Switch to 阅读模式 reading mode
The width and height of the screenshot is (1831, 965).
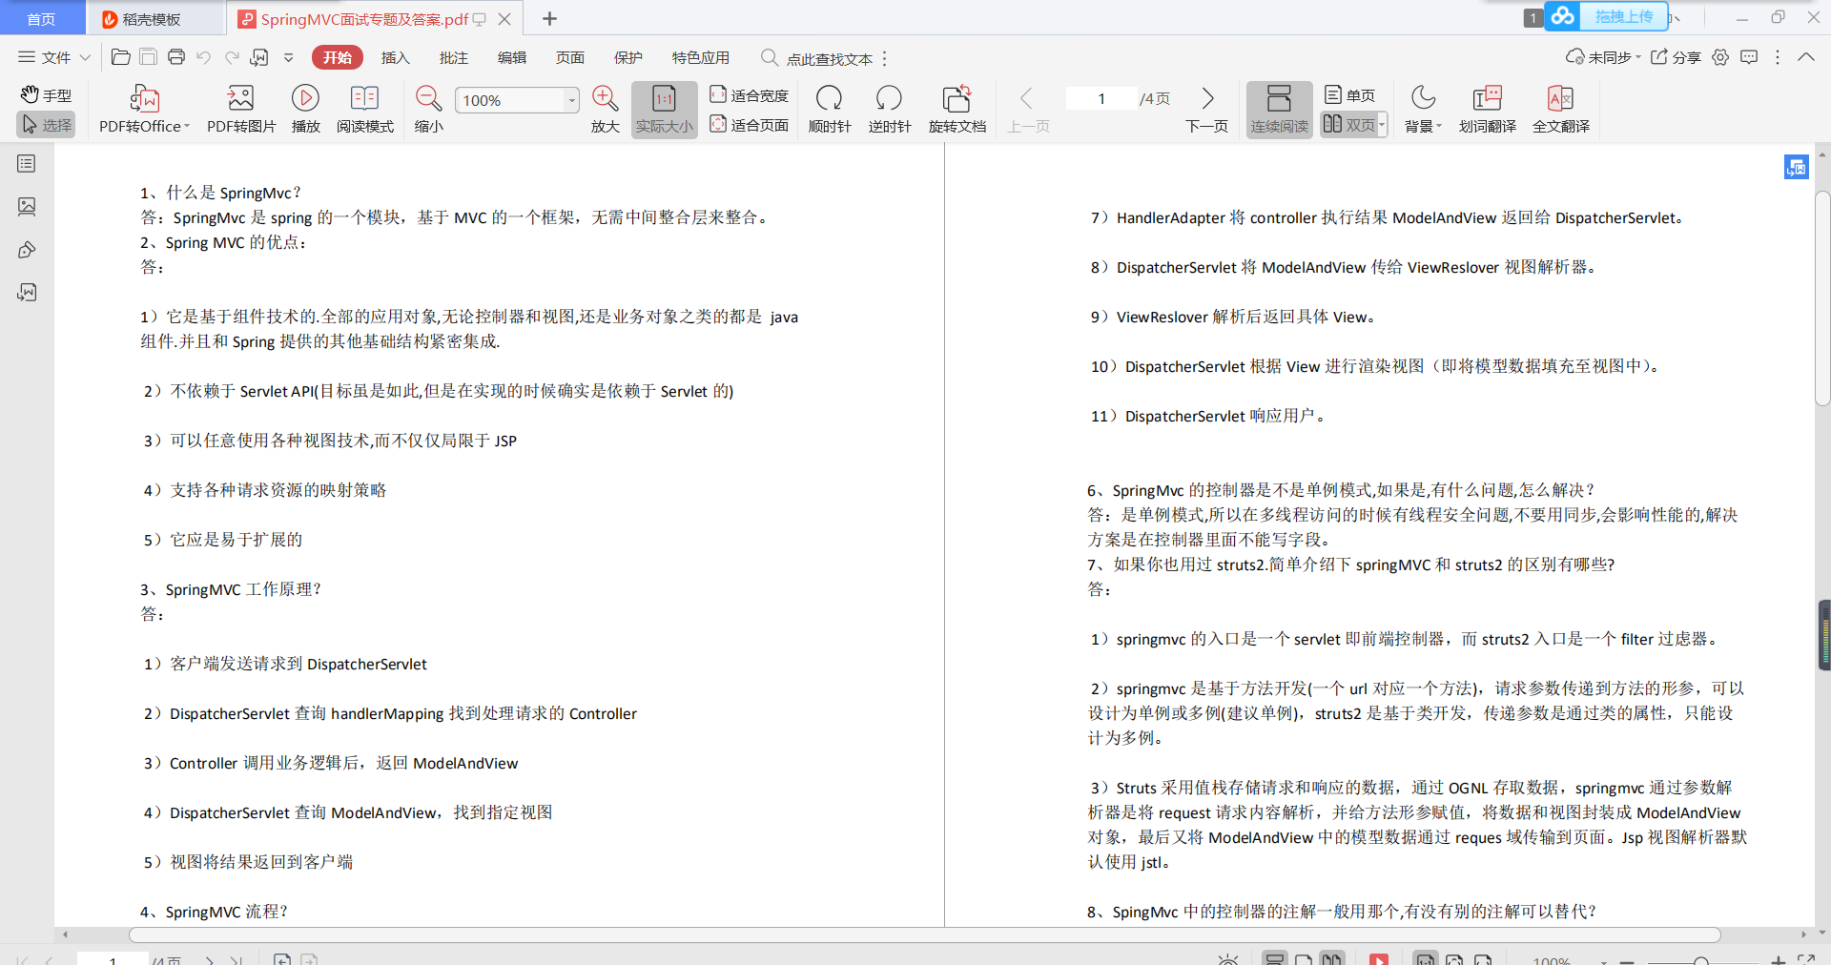(364, 110)
